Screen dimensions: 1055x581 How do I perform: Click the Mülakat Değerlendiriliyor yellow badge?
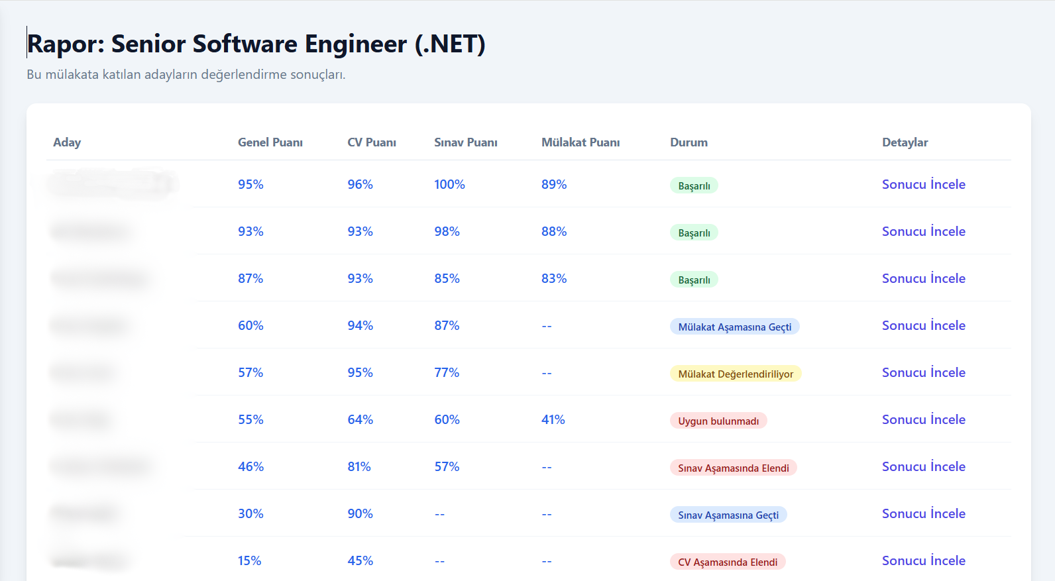(x=735, y=374)
